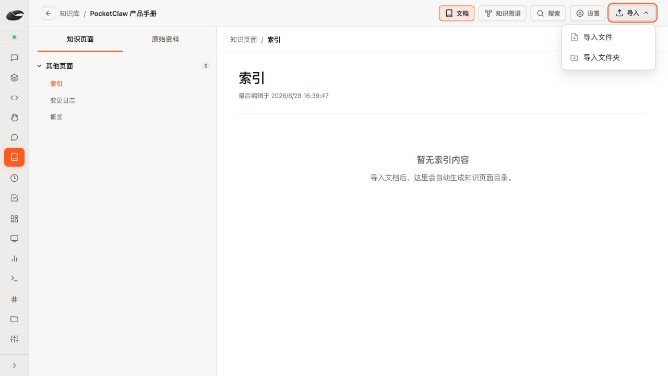This screenshot has width=668, height=376.
Task: Expand the sidebar with bottom chevron
Action: (14, 366)
